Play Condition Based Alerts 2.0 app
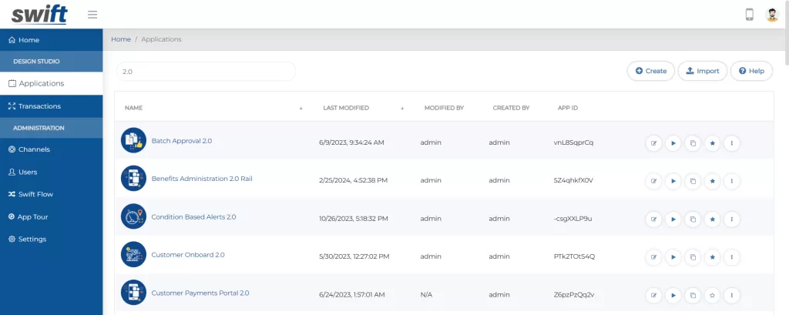789x315 pixels. pyautogui.click(x=673, y=219)
